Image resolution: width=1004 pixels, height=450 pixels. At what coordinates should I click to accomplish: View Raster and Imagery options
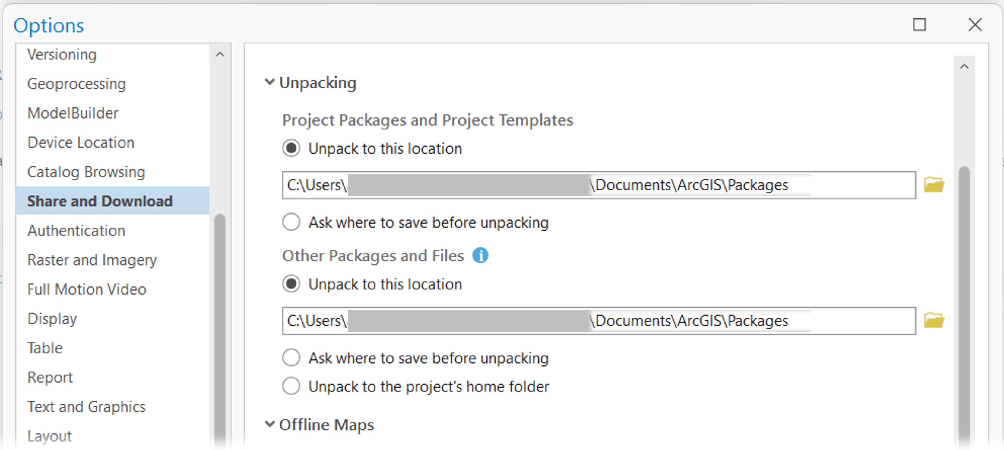(x=92, y=260)
